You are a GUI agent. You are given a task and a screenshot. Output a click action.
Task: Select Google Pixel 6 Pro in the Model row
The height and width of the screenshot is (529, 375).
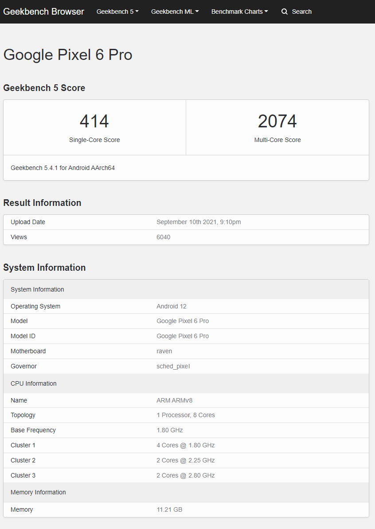(x=183, y=321)
